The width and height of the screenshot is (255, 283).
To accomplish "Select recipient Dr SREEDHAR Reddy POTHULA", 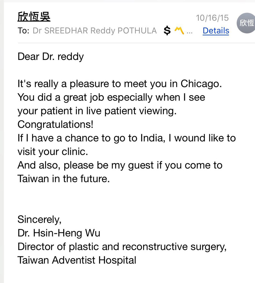I will (x=95, y=31).
